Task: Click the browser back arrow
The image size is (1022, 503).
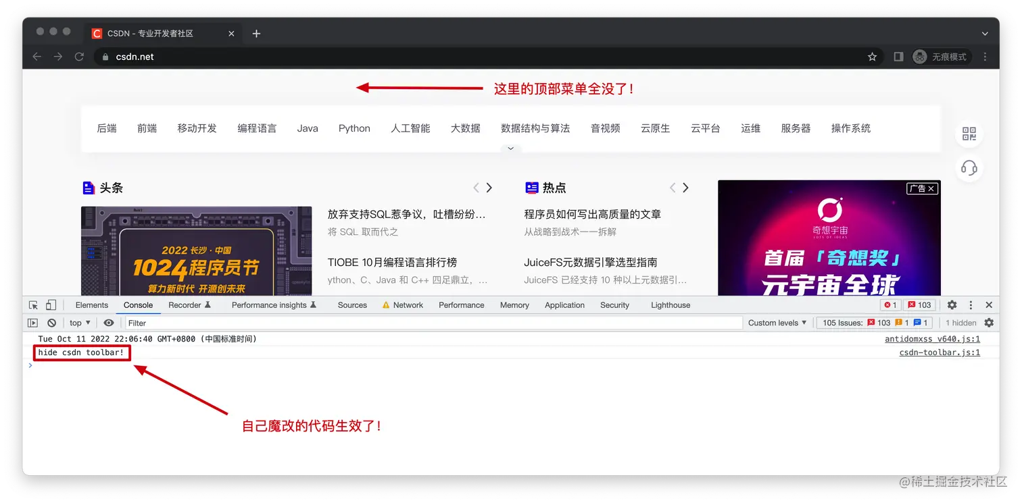Action: pos(37,57)
